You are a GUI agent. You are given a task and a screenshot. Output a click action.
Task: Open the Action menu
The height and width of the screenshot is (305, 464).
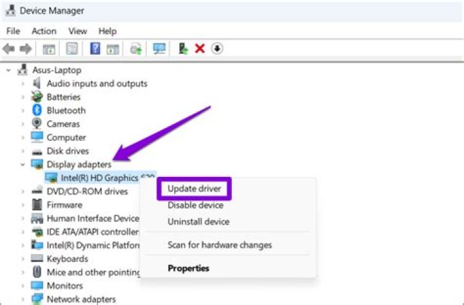click(44, 31)
